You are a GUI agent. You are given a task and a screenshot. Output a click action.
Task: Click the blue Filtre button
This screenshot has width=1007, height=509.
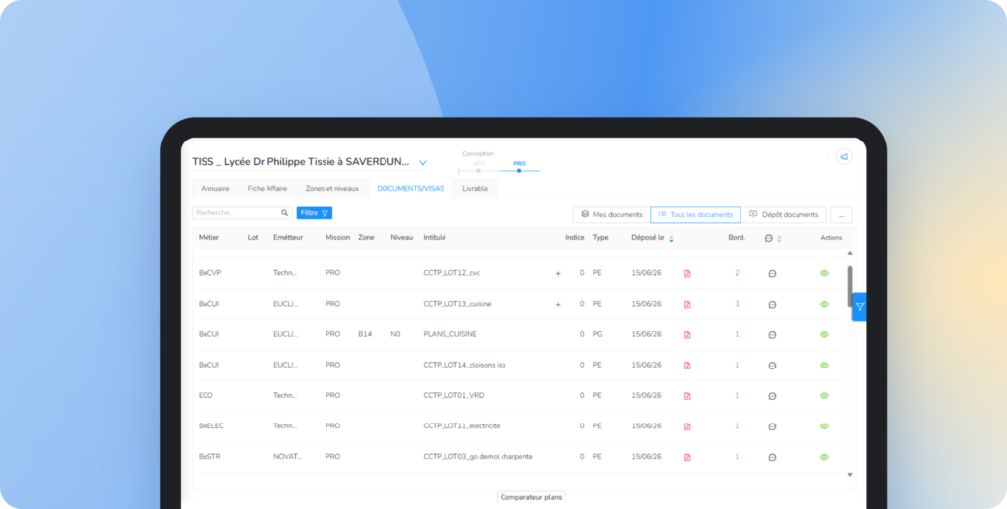point(315,213)
